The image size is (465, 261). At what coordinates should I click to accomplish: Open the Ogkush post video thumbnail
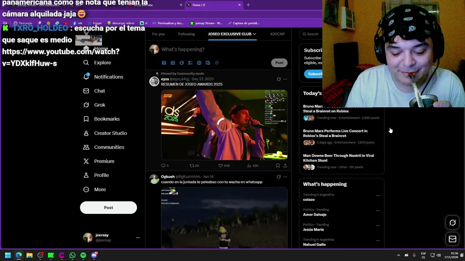[224, 217]
